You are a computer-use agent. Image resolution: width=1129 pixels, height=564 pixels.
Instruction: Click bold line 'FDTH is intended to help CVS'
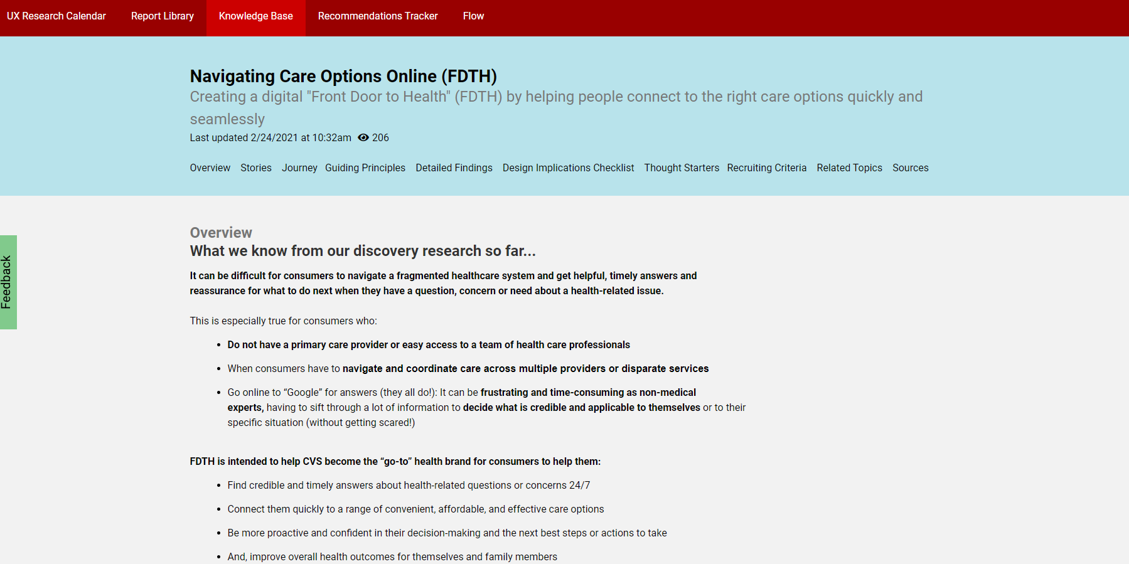pyautogui.click(x=395, y=462)
